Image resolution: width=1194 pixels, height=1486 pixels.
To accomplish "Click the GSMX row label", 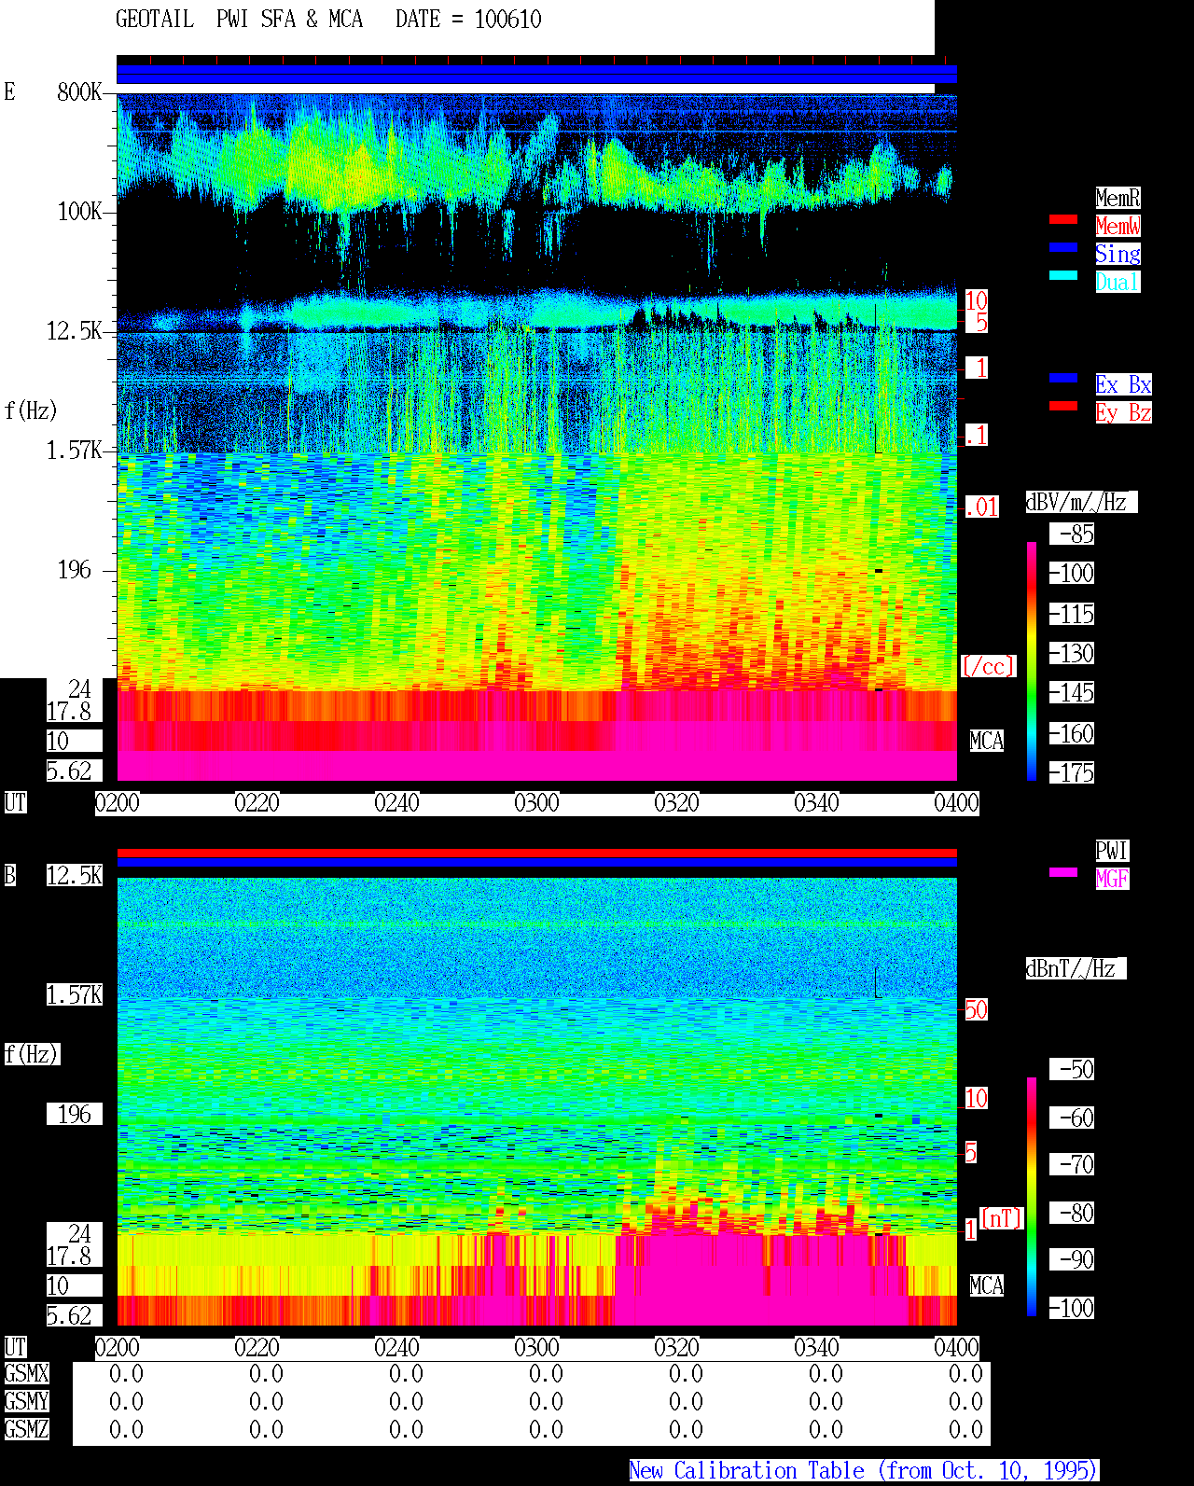I will [x=27, y=1373].
